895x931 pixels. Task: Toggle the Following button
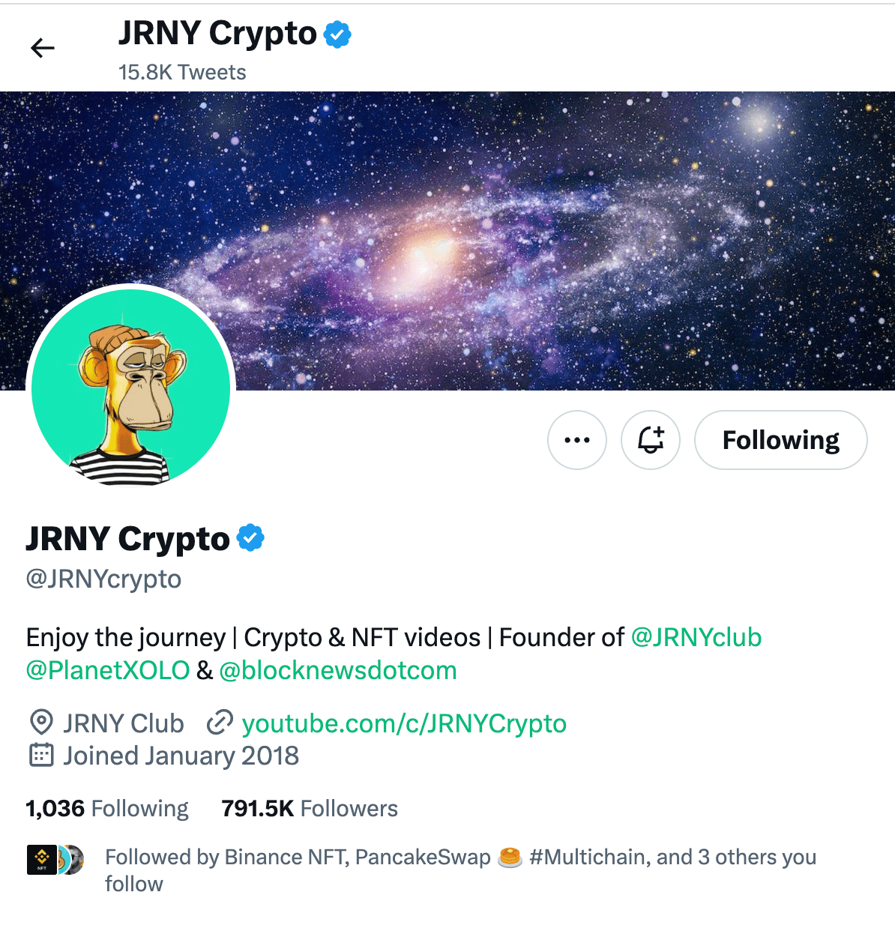[781, 440]
